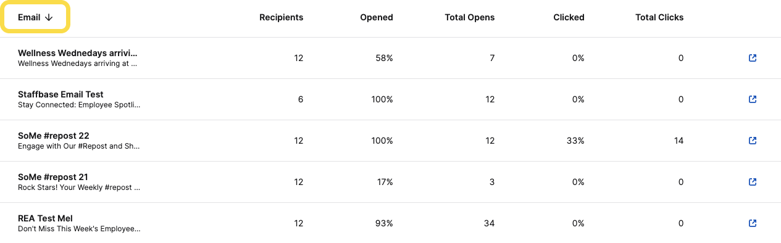The image size is (781, 243).
Task: Sort by Total Opens column header
Action: pyautogui.click(x=470, y=17)
